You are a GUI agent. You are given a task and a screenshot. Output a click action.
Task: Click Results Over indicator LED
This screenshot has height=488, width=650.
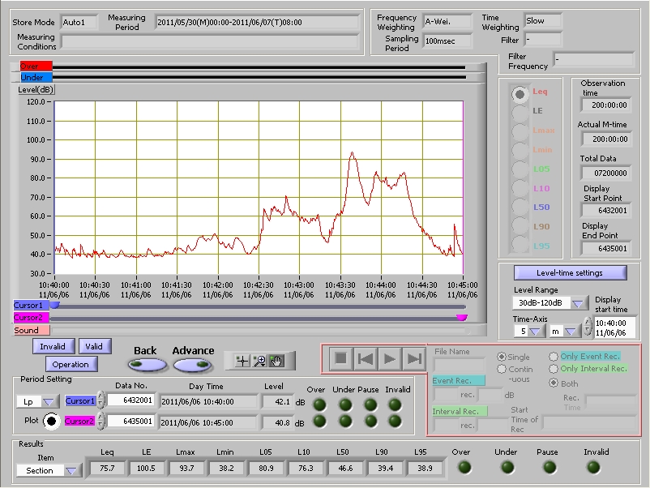464,467
